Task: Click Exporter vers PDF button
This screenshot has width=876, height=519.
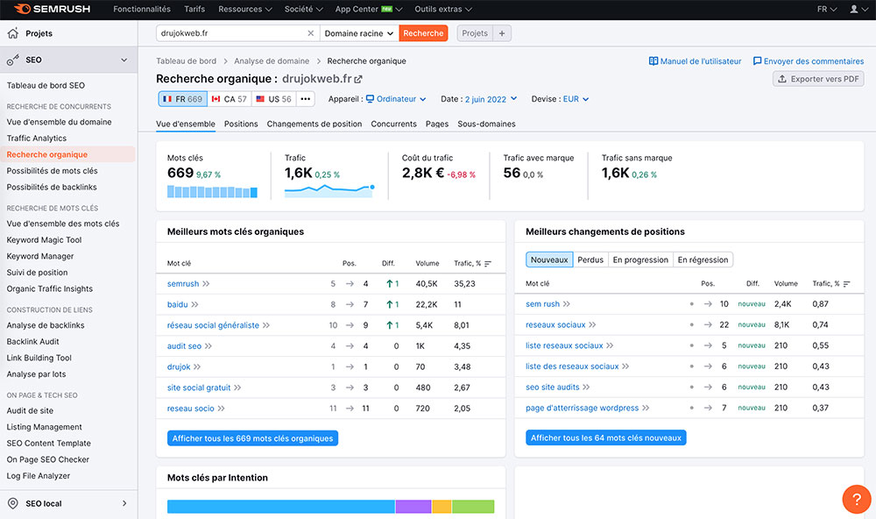Action: 818,79
